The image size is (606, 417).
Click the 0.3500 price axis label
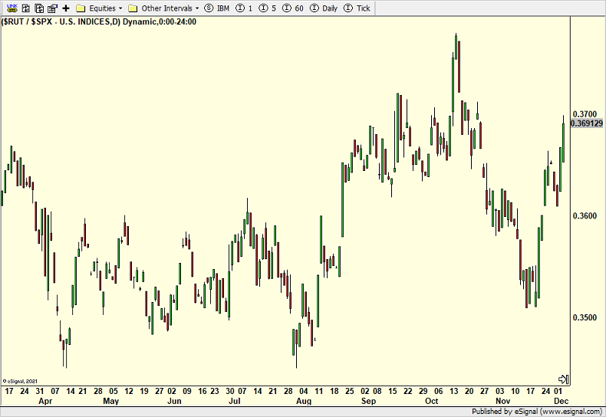tap(585, 317)
